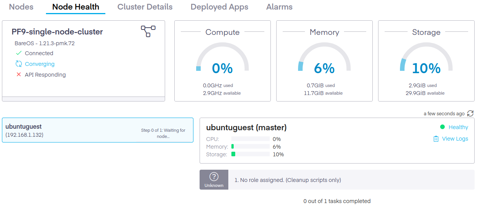Screen dimensions: 480x208
Task: Click the '11.7GiB available' text
Action: (323, 93)
